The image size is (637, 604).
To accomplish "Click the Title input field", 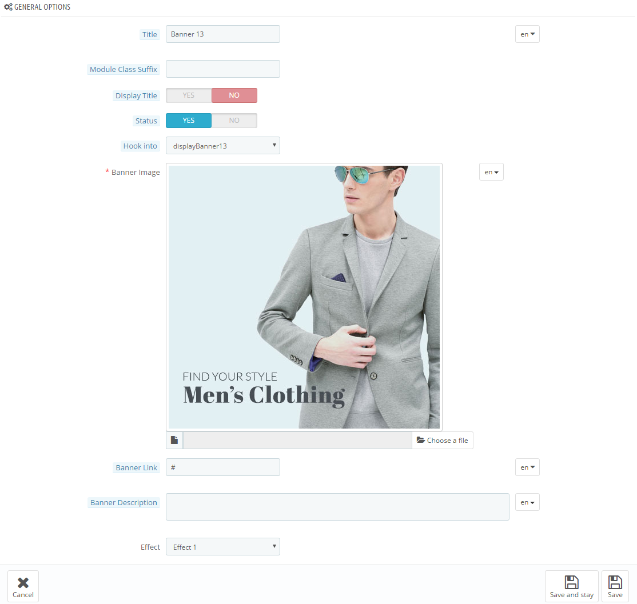I will coord(222,34).
